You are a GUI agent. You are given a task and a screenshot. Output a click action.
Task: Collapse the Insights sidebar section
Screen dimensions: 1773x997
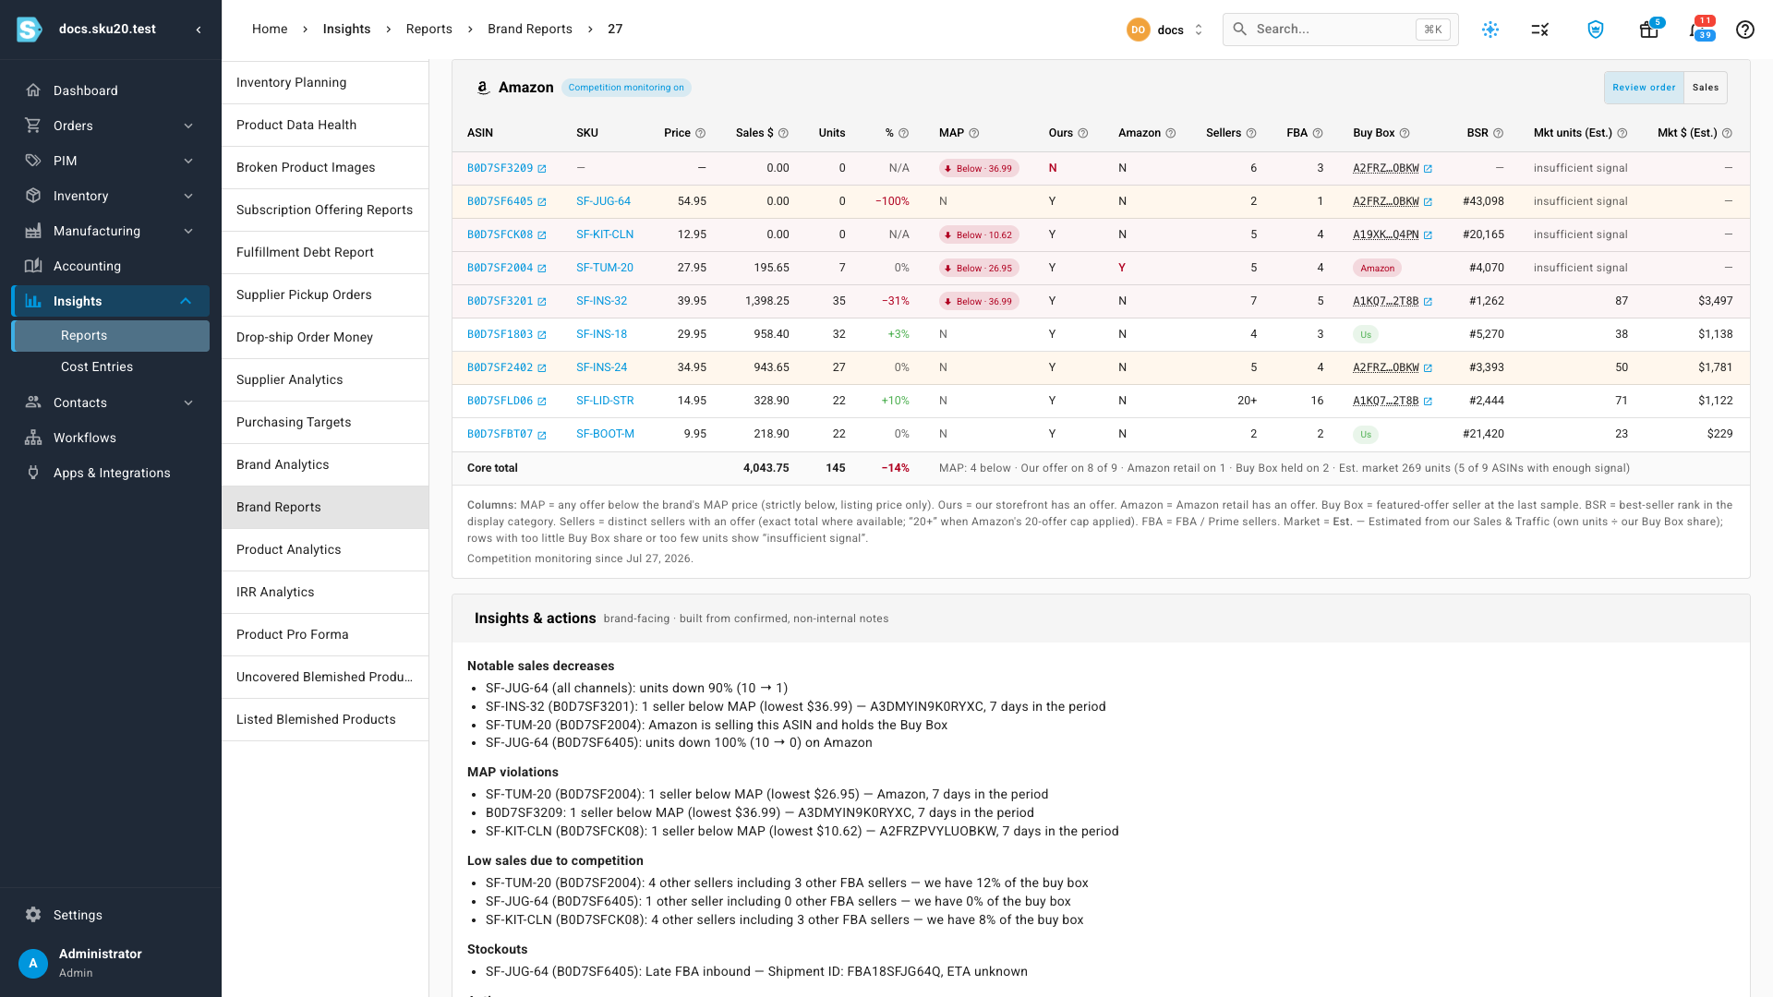[x=111, y=301]
